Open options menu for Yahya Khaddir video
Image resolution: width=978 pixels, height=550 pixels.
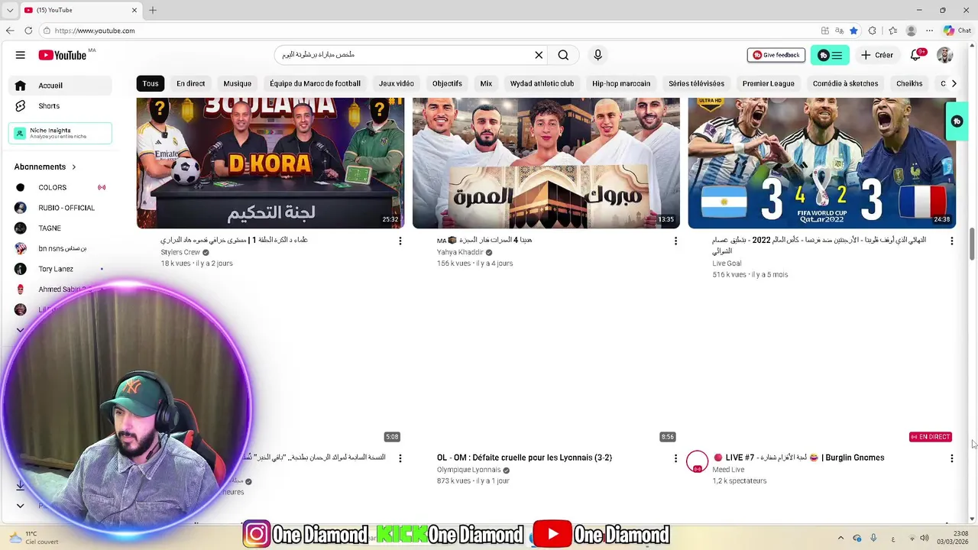pos(675,241)
